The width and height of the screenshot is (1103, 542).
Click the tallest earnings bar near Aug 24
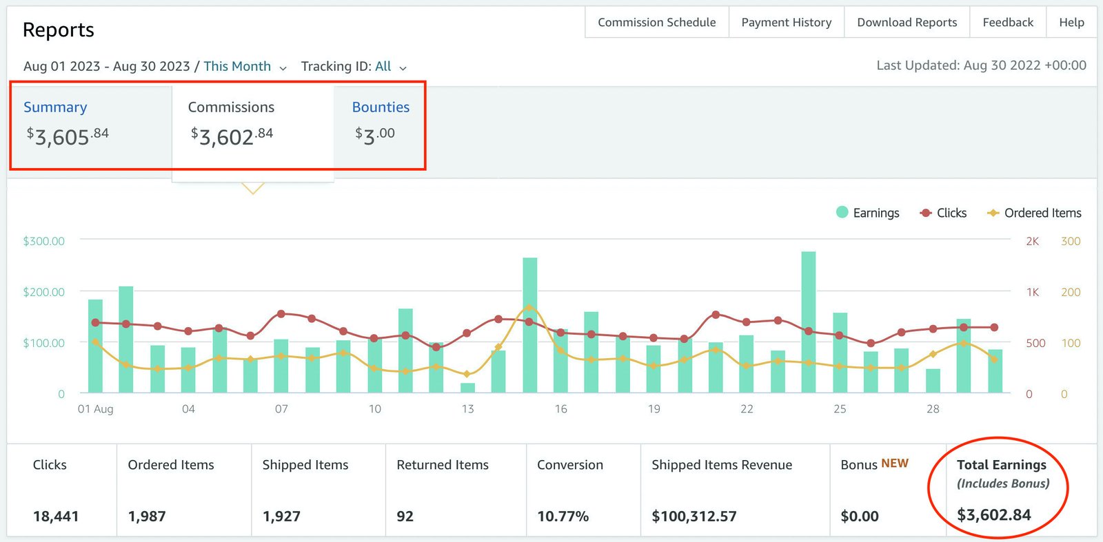click(809, 322)
